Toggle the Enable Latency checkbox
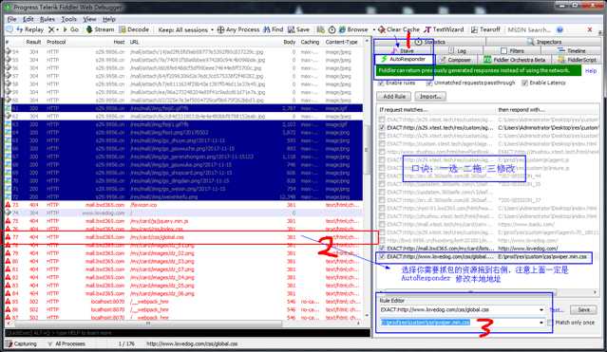This screenshot has width=607, height=352. (524, 83)
